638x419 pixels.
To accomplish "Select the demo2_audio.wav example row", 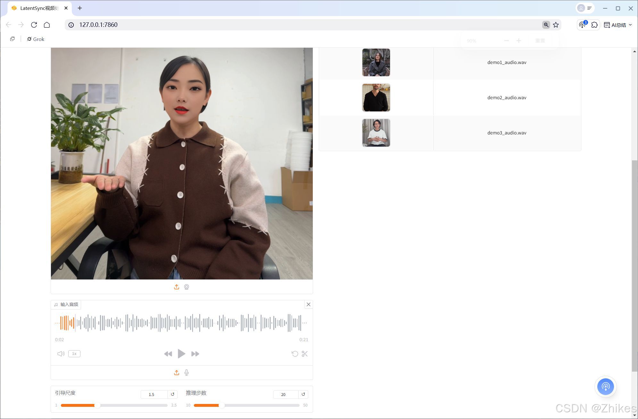I will 507,98.
